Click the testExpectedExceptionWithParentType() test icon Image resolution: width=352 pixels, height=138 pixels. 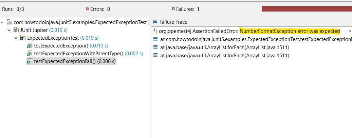point(30,53)
